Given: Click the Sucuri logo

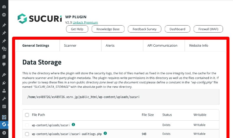Looking at the screenshot, I should (x=40, y=18).
